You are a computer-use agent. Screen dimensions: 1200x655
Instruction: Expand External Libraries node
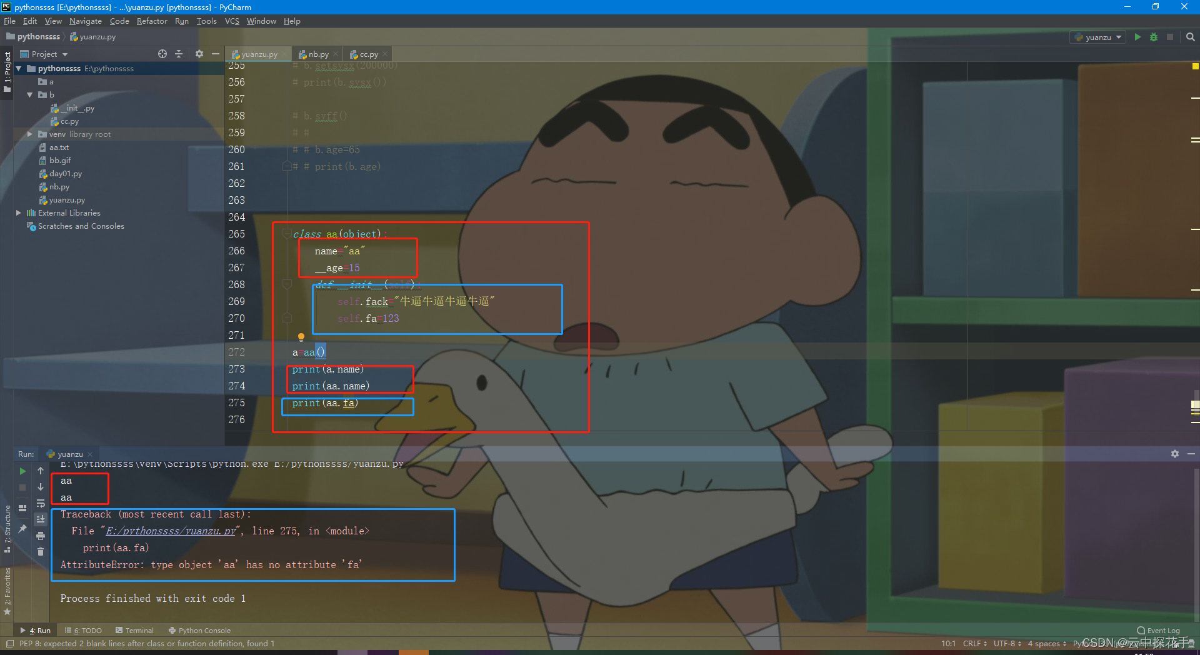point(19,213)
